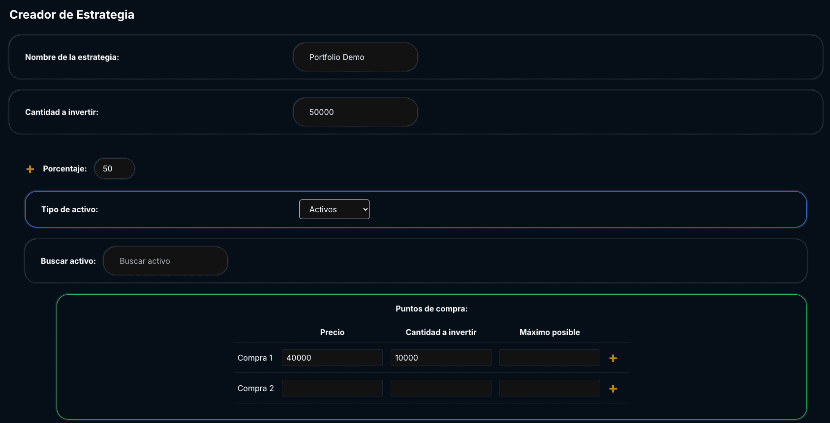Focus the strategy name field with Portfolio Demo
Screen dimensions: 830x423
[x=355, y=57]
